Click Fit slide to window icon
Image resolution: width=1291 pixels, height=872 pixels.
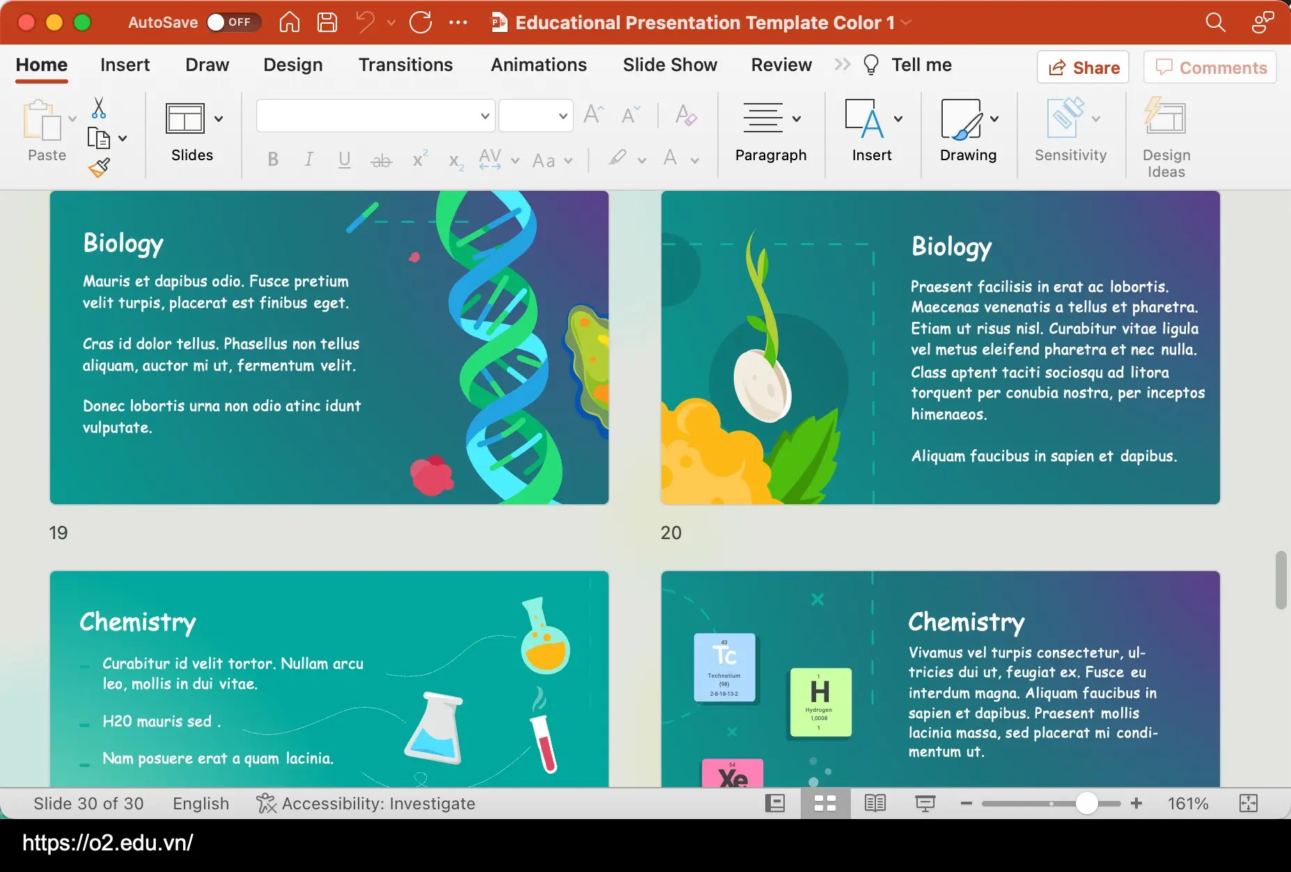tap(1249, 803)
